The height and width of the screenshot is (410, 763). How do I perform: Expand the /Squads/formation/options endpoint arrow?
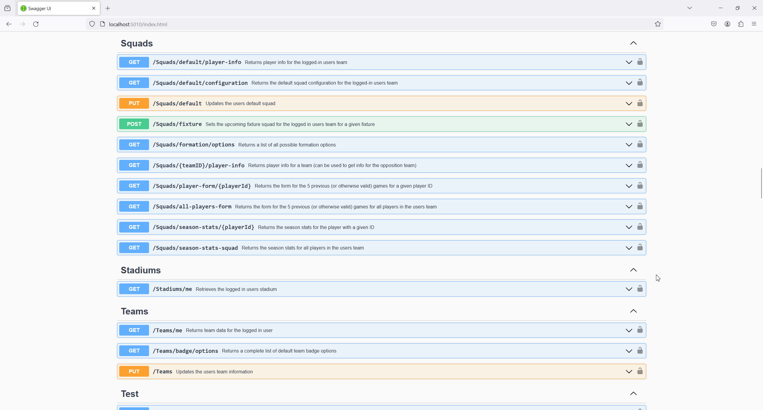tap(629, 145)
